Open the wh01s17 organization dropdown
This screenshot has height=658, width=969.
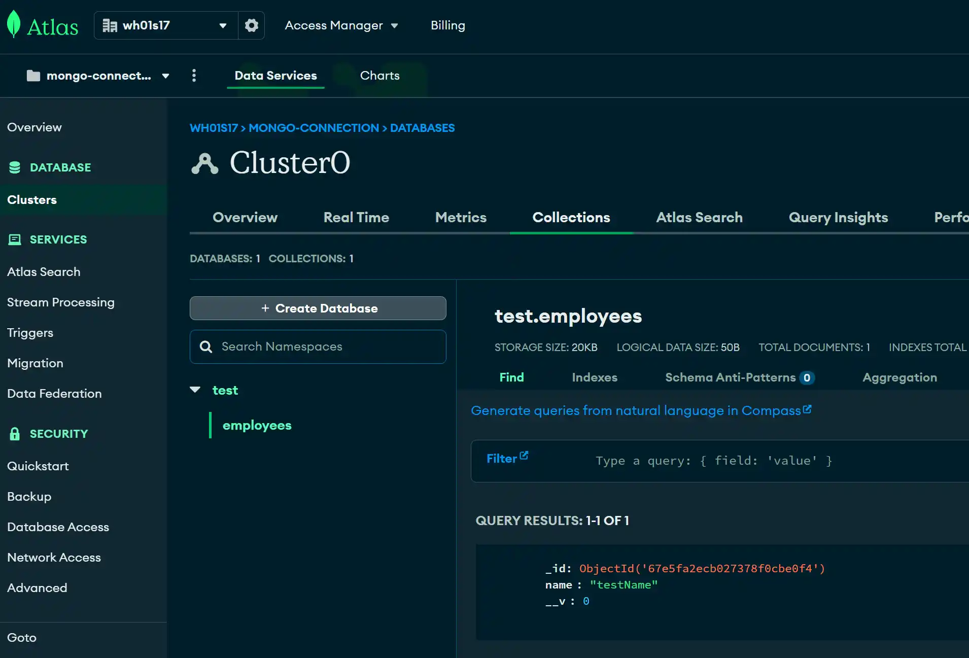[166, 25]
